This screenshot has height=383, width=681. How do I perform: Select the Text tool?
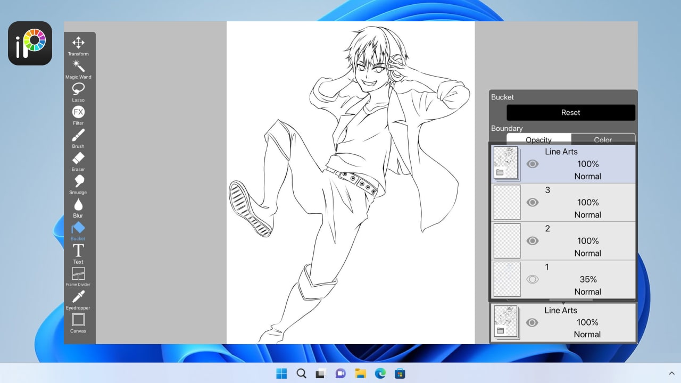pos(78,254)
